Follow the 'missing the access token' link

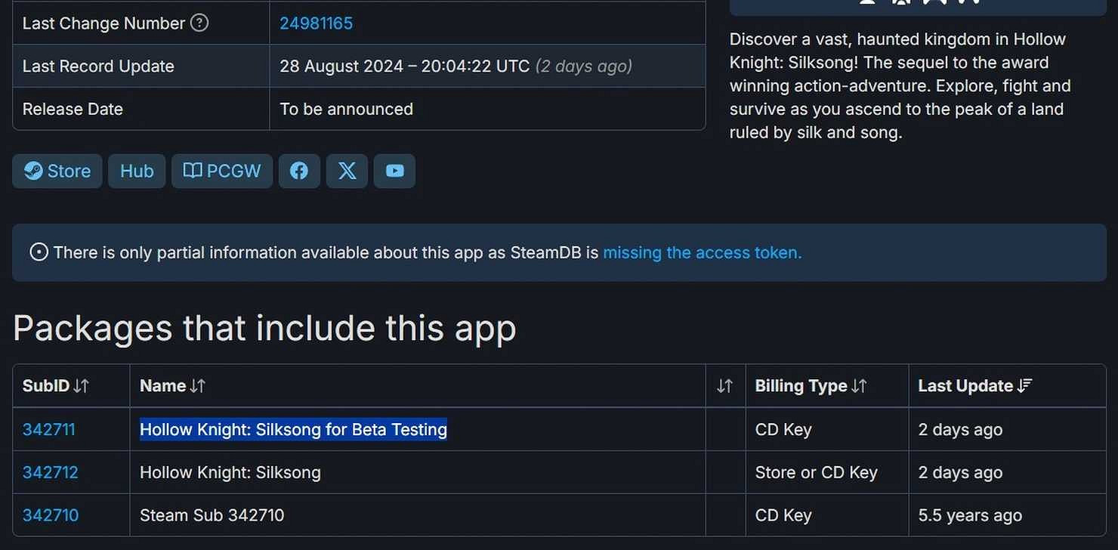tap(702, 252)
